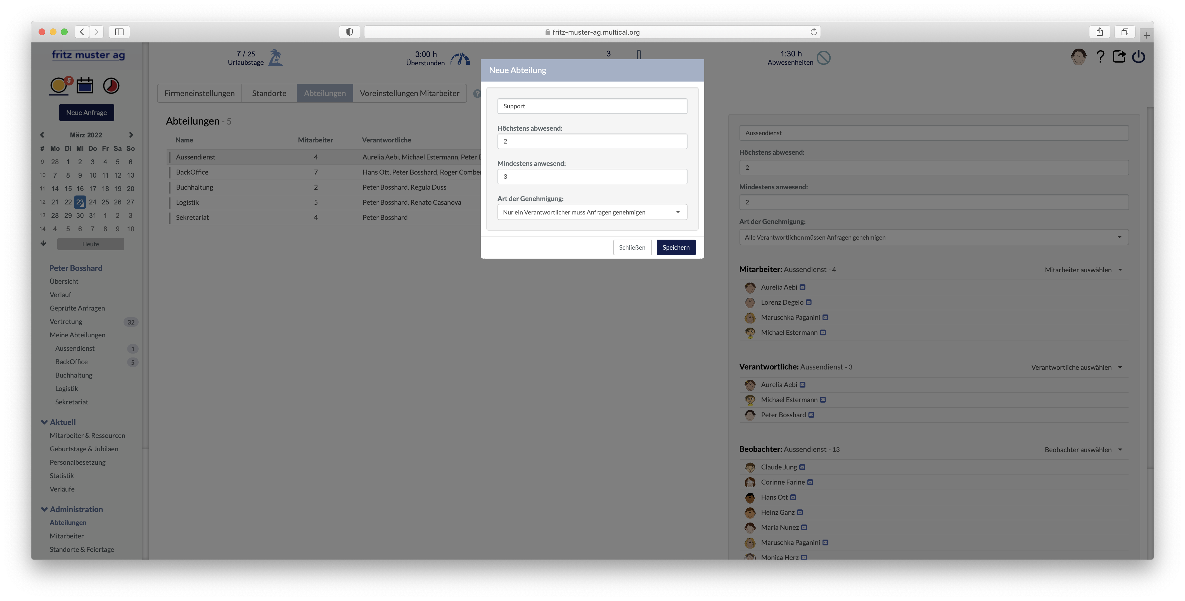Click the power logout icon

1139,57
